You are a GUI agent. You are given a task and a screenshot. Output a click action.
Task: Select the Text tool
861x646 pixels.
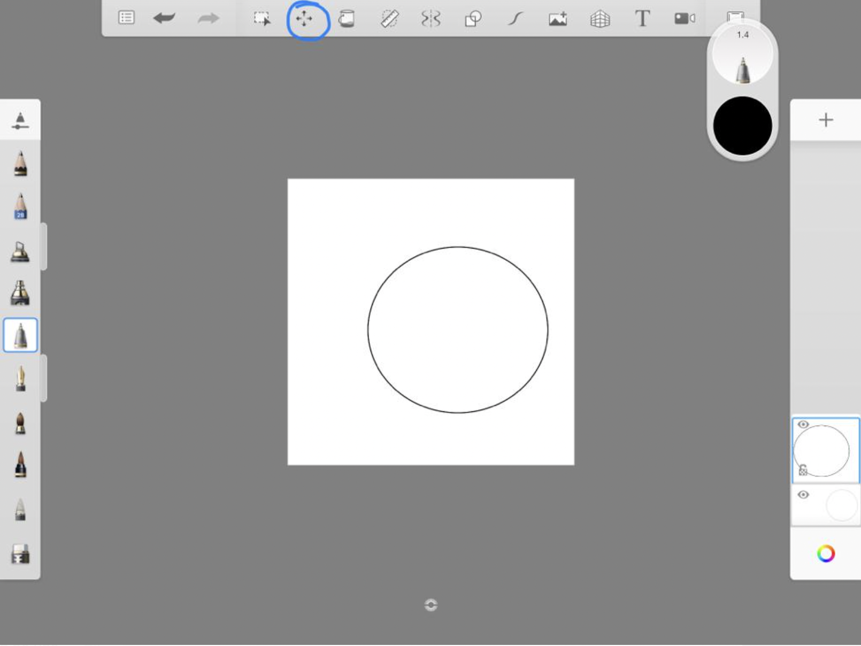[x=642, y=19]
